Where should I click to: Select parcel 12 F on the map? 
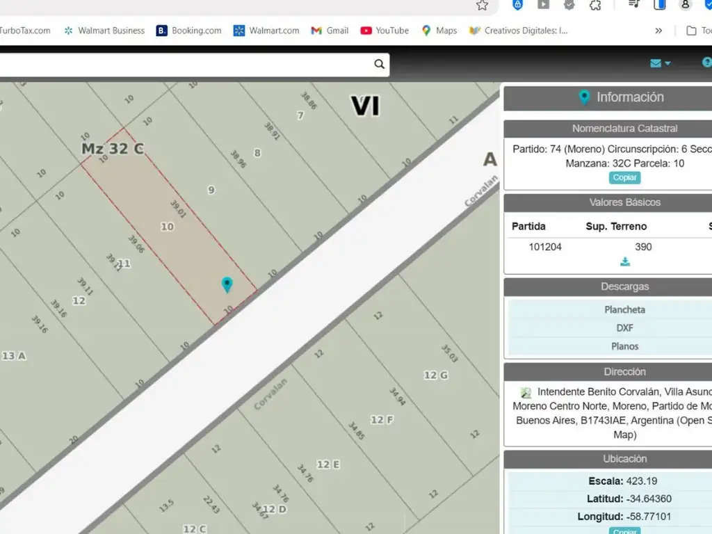click(x=382, y=419)
